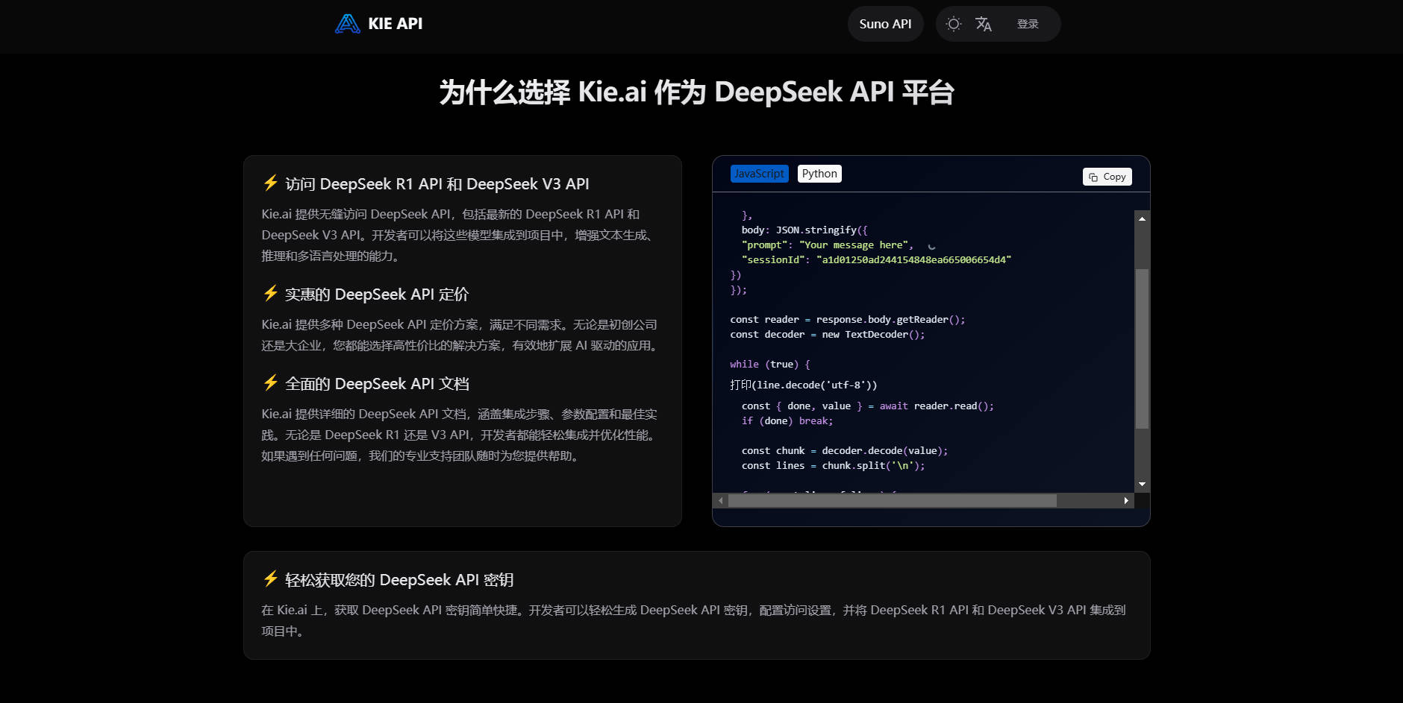Select heading 全面的 DeepSeek API 文档
Viewport: 1403px width, 703px height.
[x=377, y=384]
